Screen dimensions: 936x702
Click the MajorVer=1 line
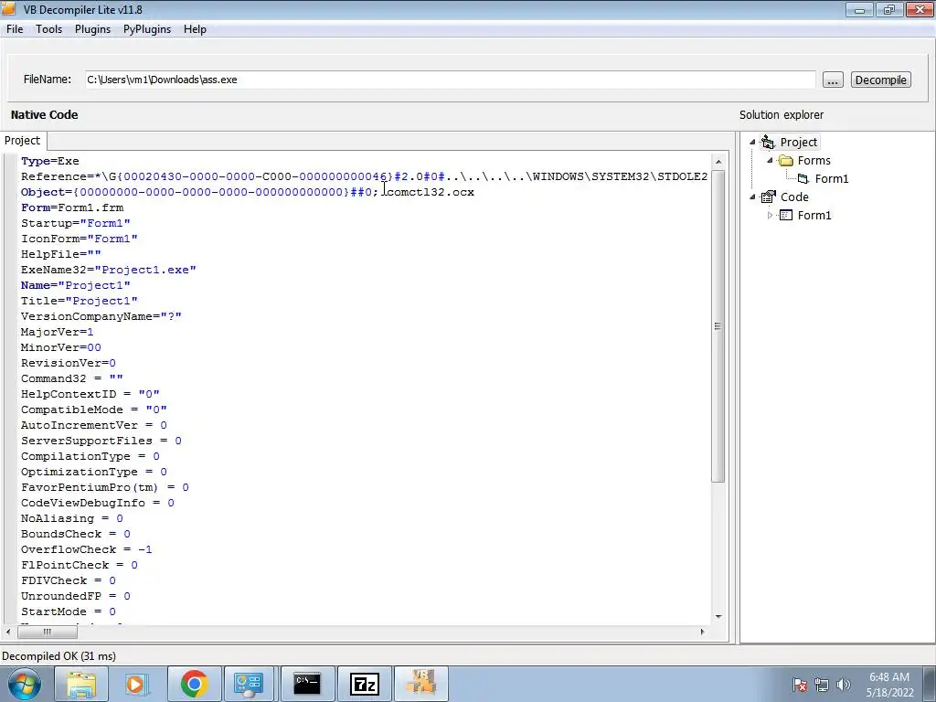click(x=58, y=332)
